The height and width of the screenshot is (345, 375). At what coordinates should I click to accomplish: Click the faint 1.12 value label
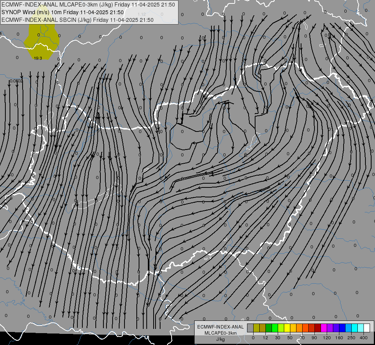142,14
